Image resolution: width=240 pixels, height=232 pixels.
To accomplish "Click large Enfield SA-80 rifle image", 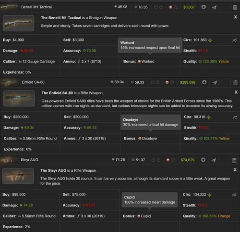I will [19, 98].
